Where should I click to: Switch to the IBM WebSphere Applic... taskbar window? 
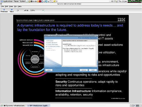click(x=38, y=106)
